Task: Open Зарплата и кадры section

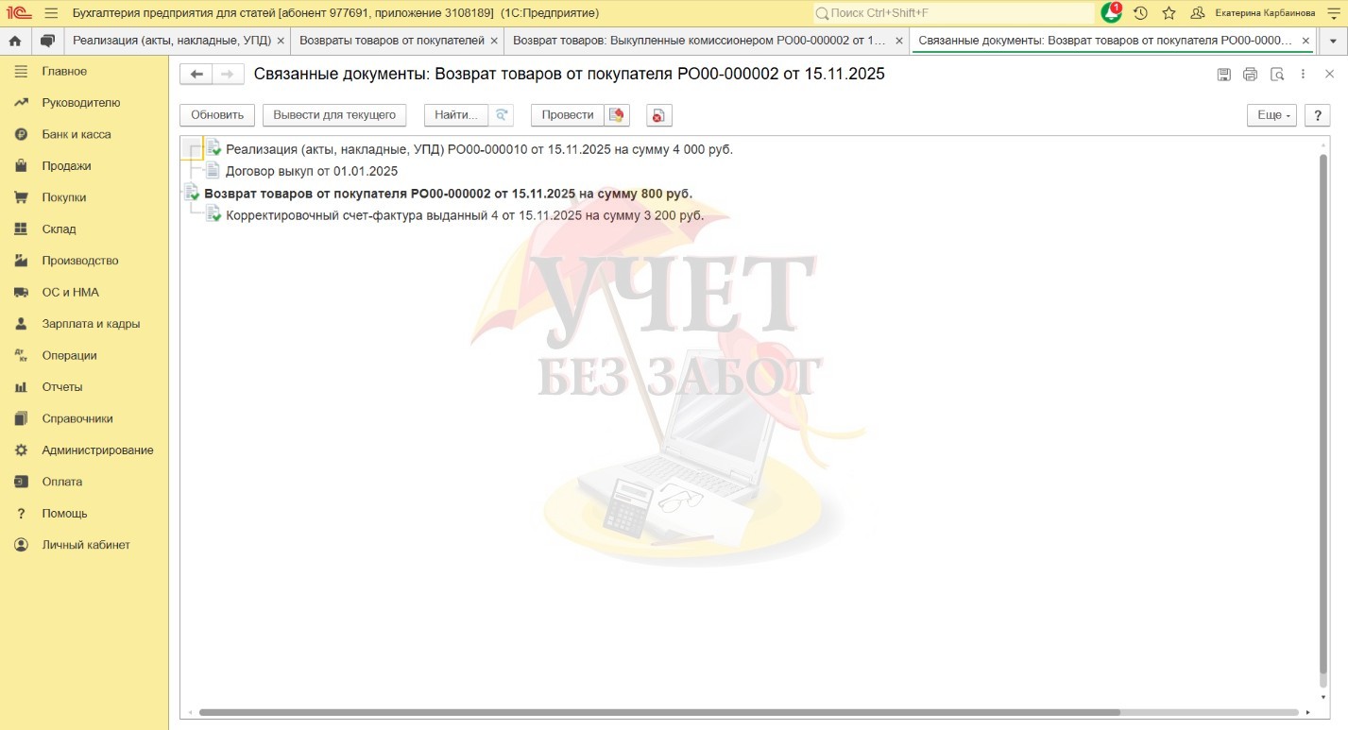Action: click(91, 323)
